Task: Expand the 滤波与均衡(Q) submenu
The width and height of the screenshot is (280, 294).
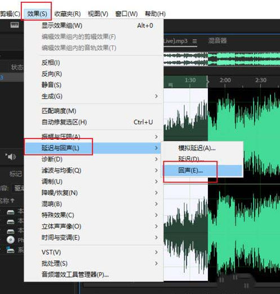Action: pyautogui.click(x=94, y=170)
